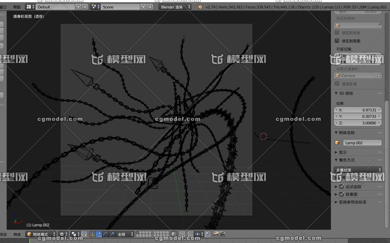Screen dimensions: 390x243
Task: Click the Scene name field
Action: (120, 7)
